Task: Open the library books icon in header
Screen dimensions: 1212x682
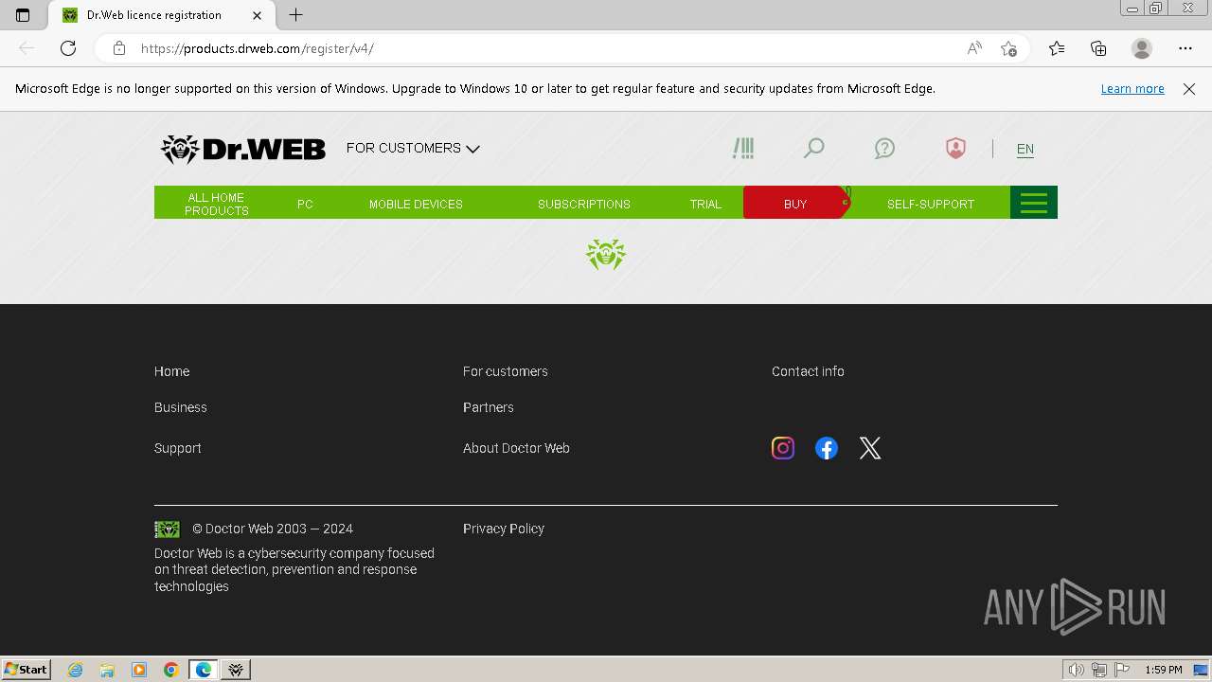Action: (x=743, y=149)
